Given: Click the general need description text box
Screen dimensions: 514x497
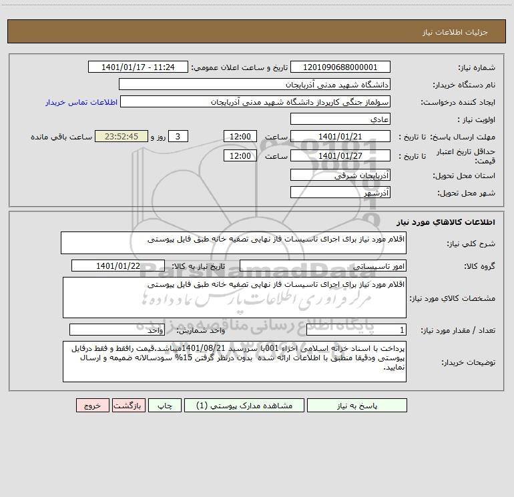Looking at the screenshot, I should 234,243.
